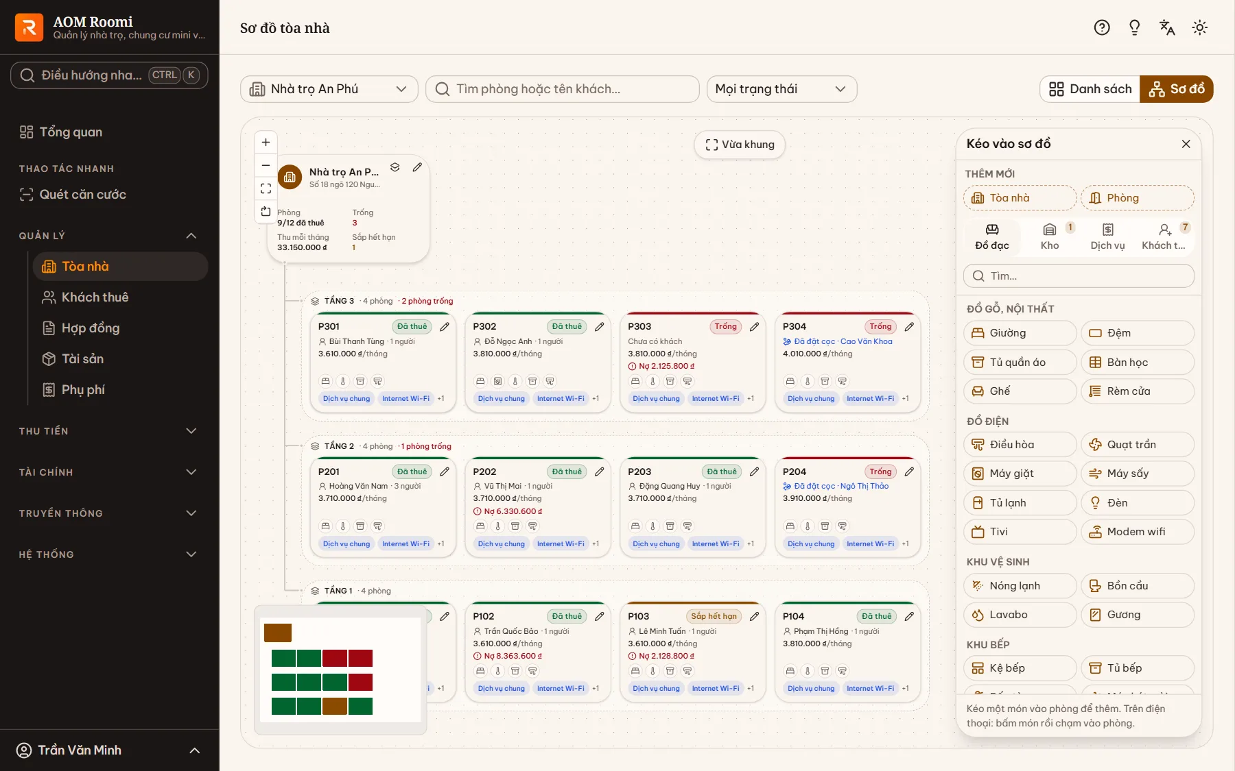
Task: Select the Đồ đạc tab
Action: pos(992,236)
